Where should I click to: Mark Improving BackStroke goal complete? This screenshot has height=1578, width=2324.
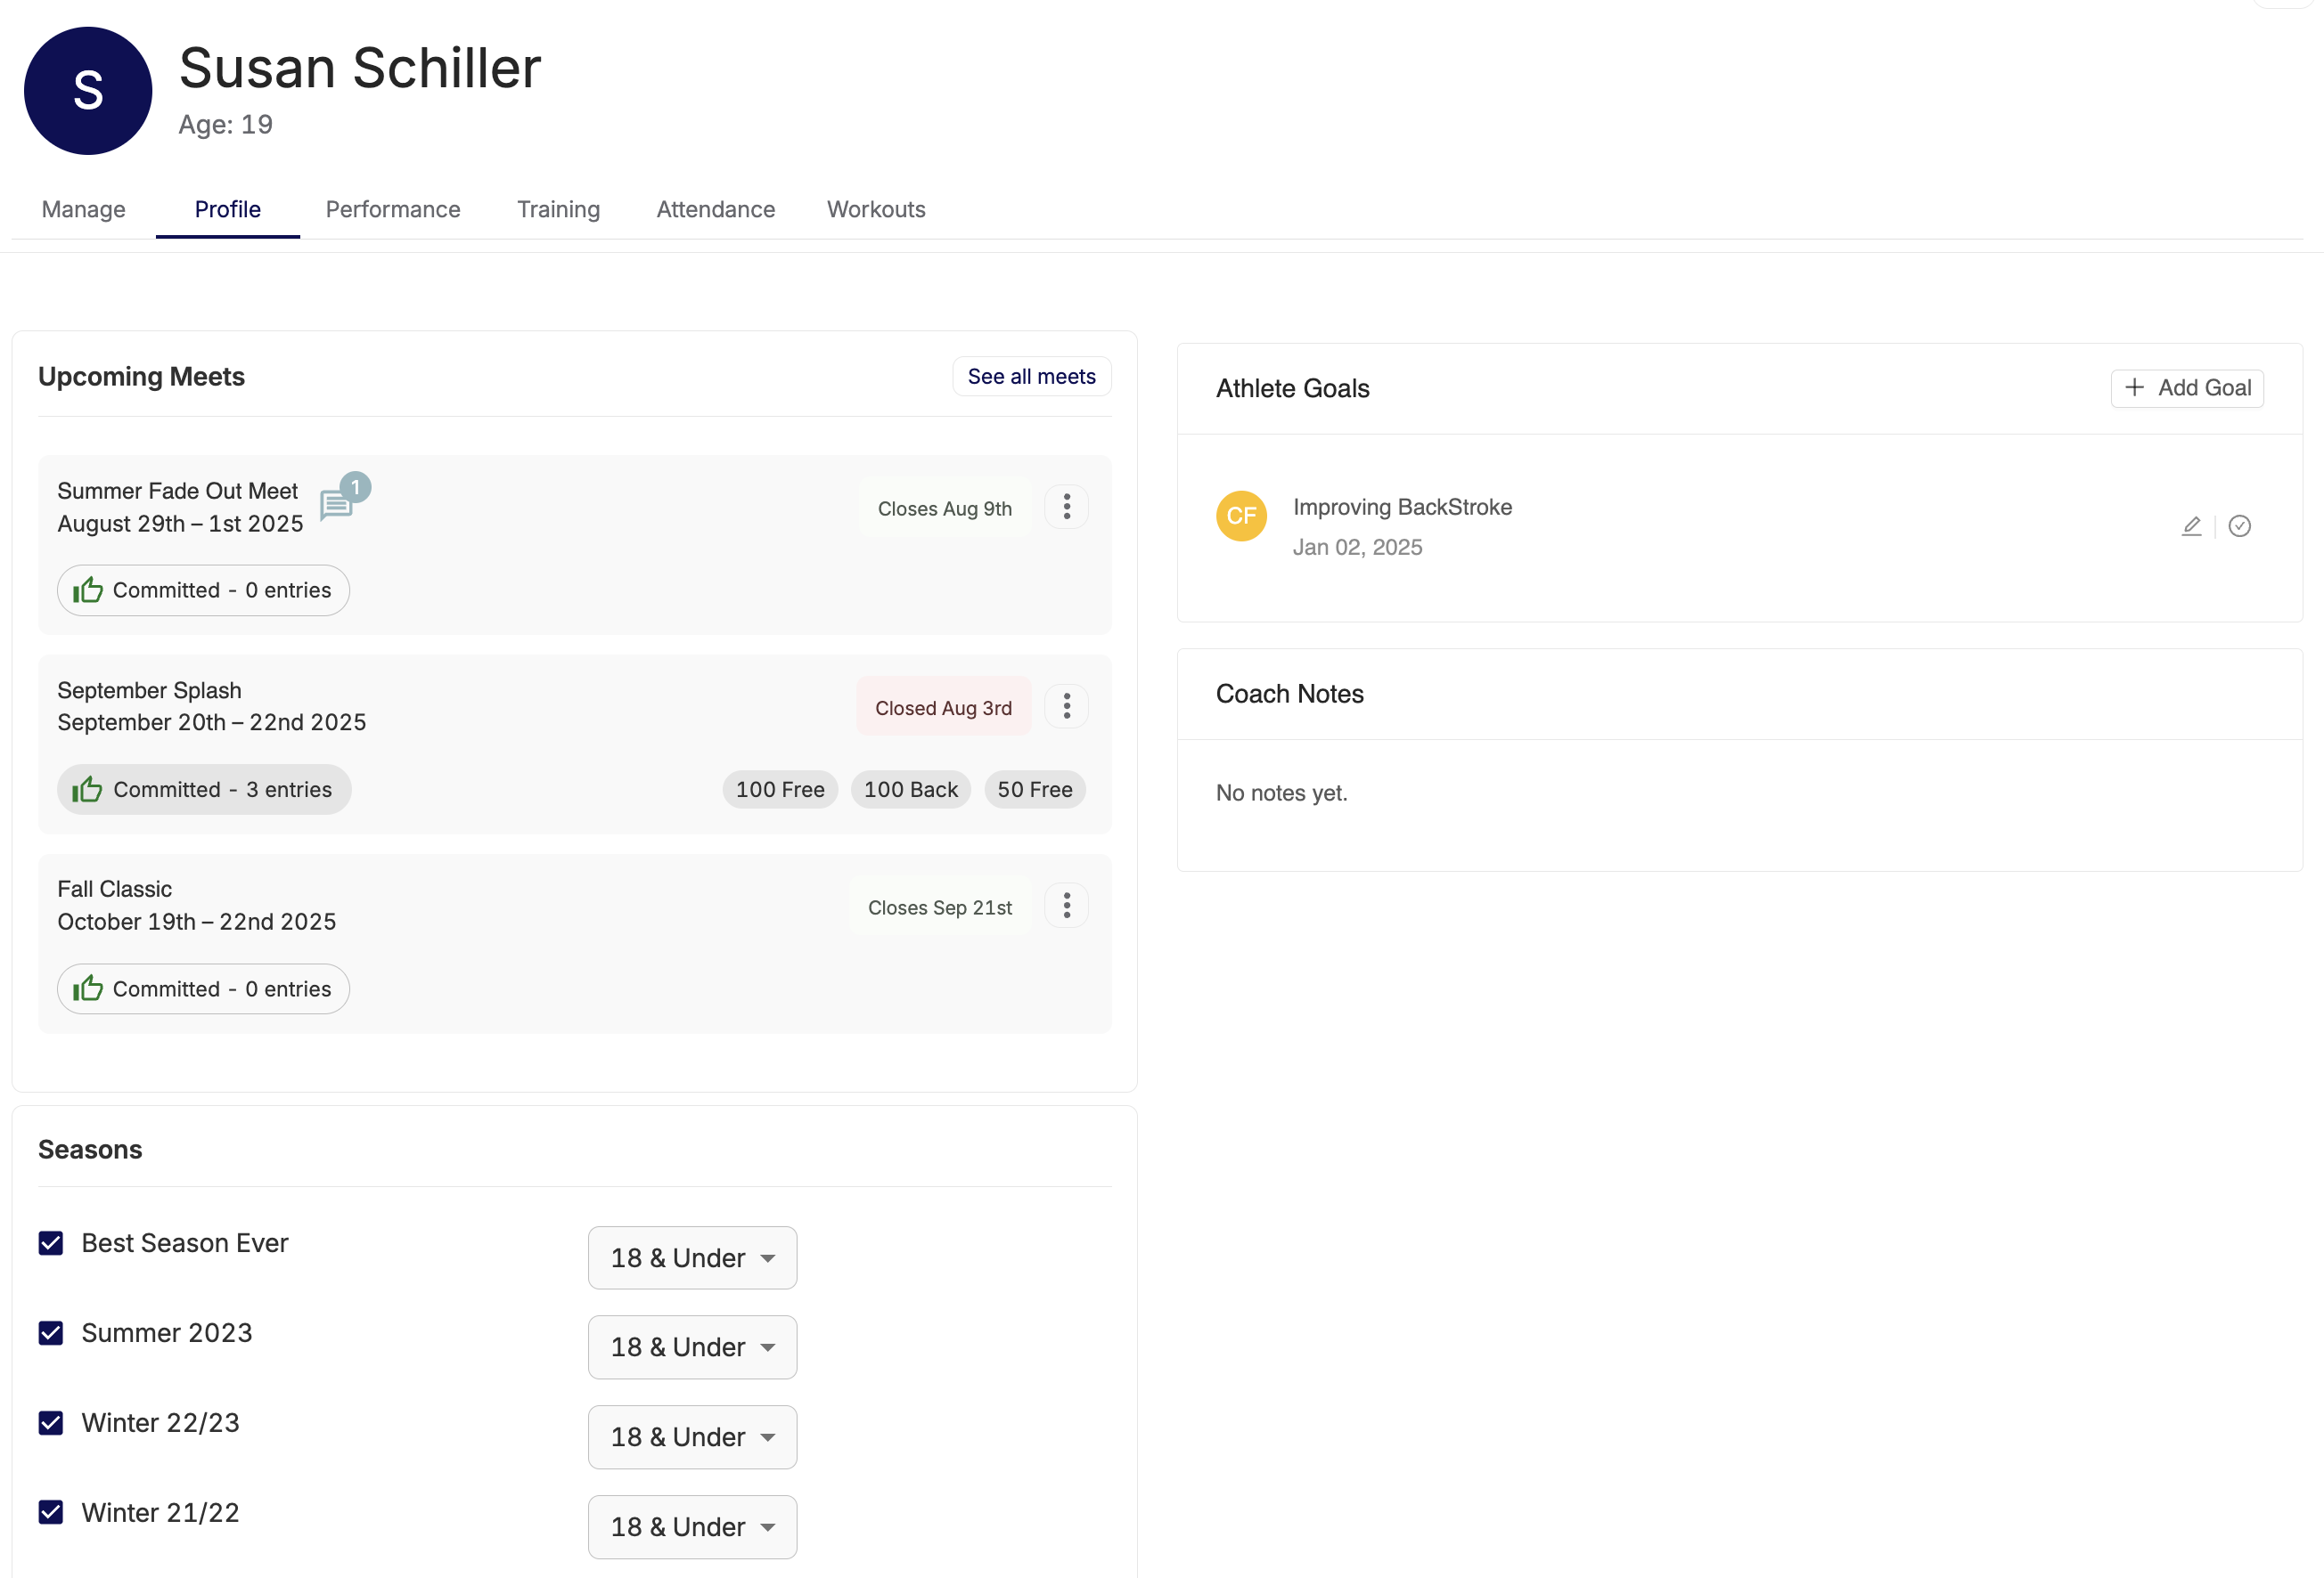[x=2239, y=525]
